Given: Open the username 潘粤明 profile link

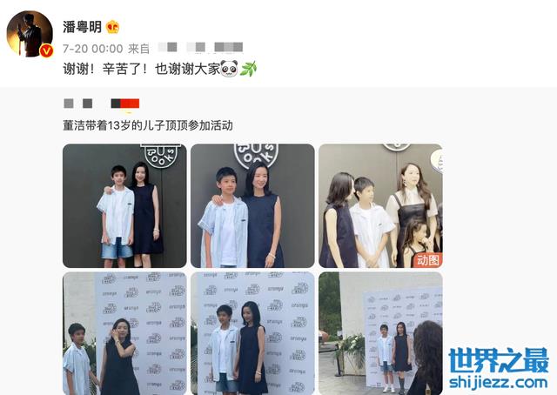Looking at the screenshot, I should coord(82,27).
